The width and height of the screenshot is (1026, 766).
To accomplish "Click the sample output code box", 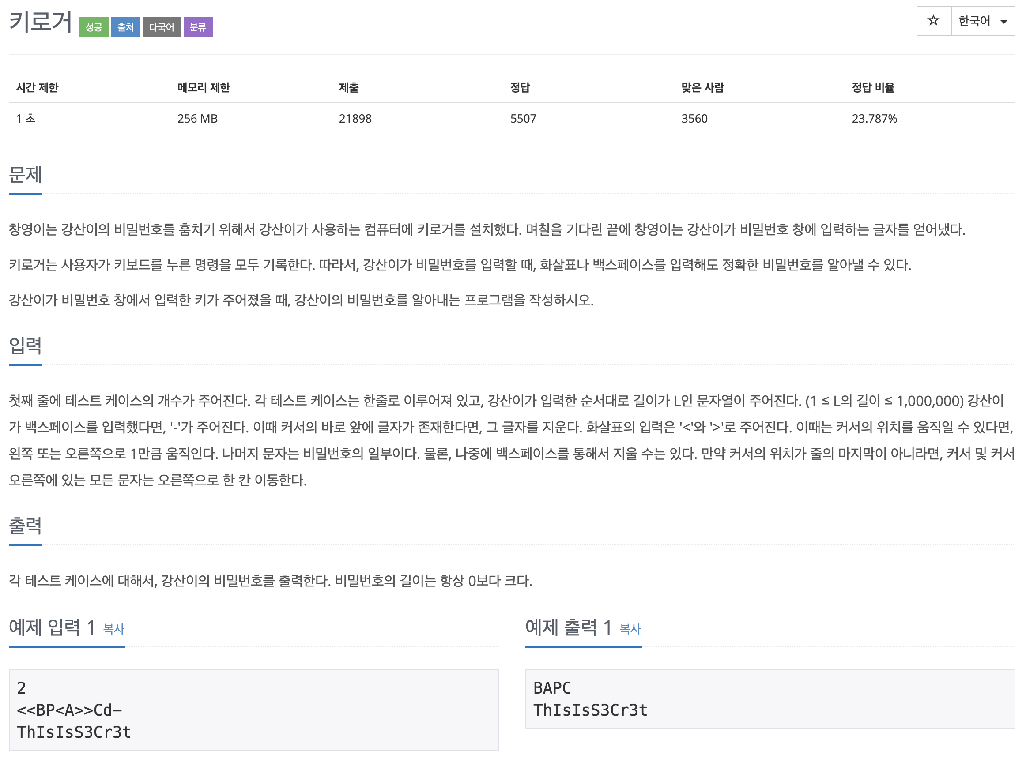I will tap(769, 698).
